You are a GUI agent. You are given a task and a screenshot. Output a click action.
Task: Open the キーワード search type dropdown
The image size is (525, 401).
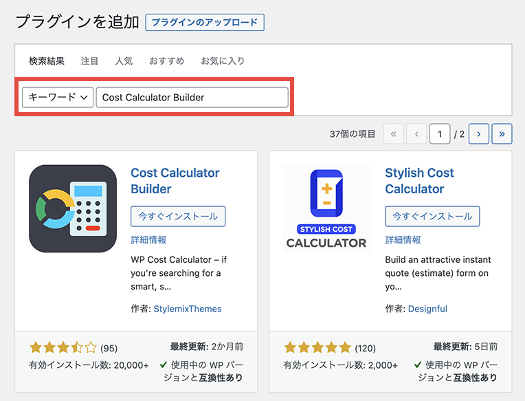(x=58, y=98)
